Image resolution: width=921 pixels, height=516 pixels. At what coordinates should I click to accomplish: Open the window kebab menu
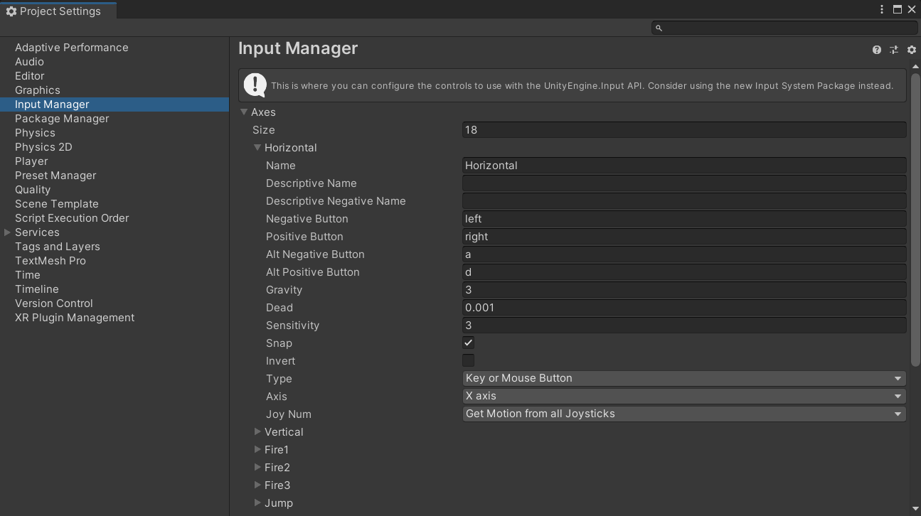pos(881,9)
